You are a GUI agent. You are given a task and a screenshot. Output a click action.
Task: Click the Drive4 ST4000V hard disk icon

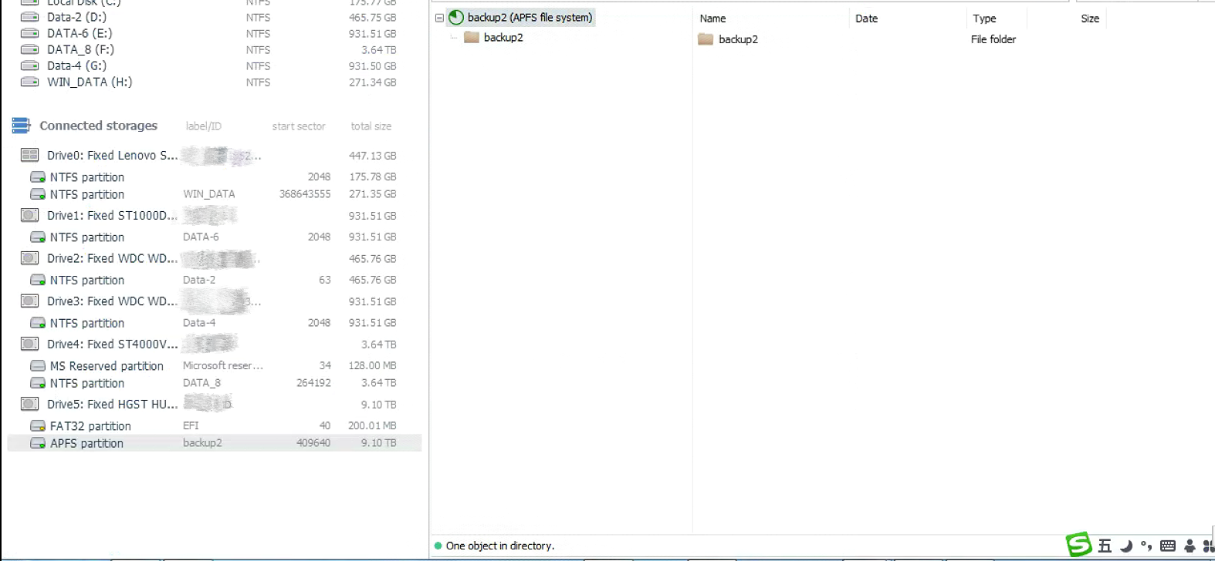pos(29,344)
